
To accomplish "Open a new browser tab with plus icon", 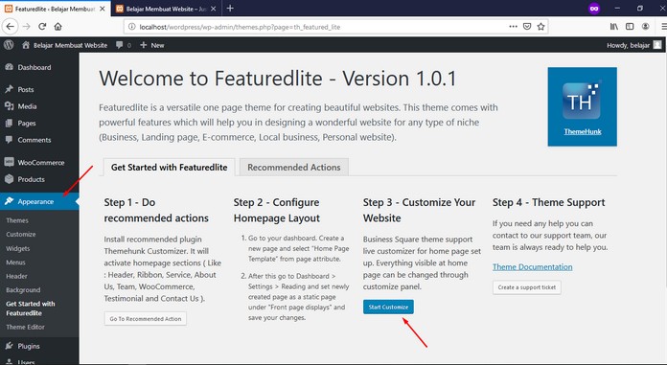I will coord(230,8).
